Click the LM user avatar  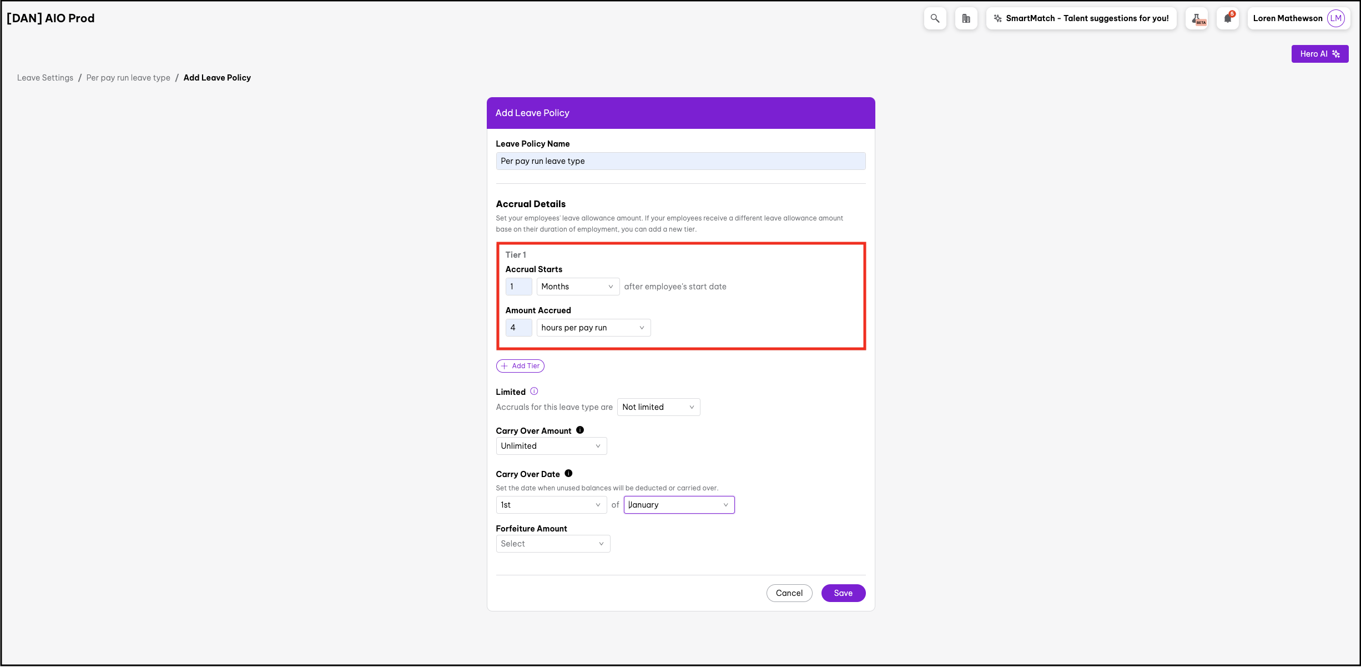[1335, 18]
